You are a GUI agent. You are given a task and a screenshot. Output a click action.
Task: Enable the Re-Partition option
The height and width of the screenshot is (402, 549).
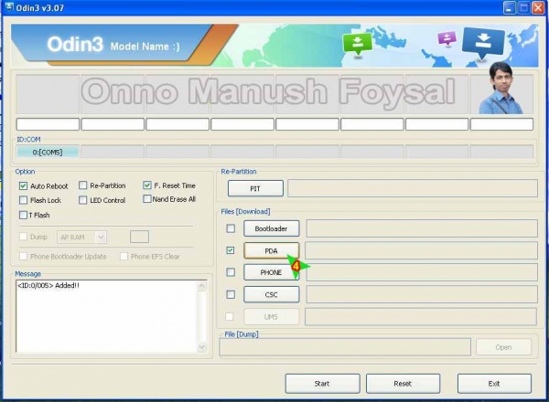click(x=83, y=185)
